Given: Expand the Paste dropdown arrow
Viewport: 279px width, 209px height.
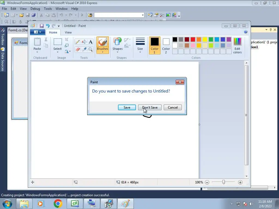Looking at the screenshot, I should pos(37,52).
